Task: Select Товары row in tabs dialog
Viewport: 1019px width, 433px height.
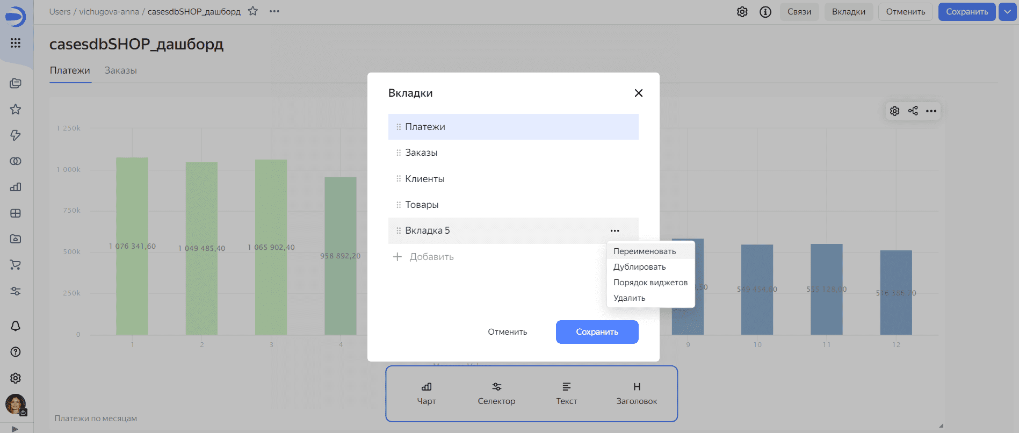Action: [x=513, y=205]
